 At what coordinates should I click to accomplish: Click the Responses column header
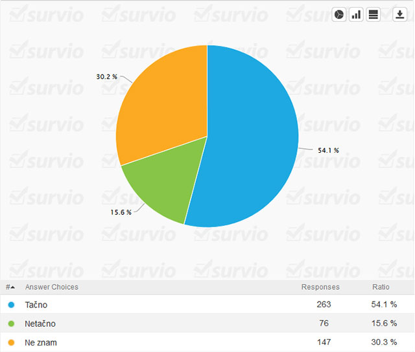(x=320, y=287)
